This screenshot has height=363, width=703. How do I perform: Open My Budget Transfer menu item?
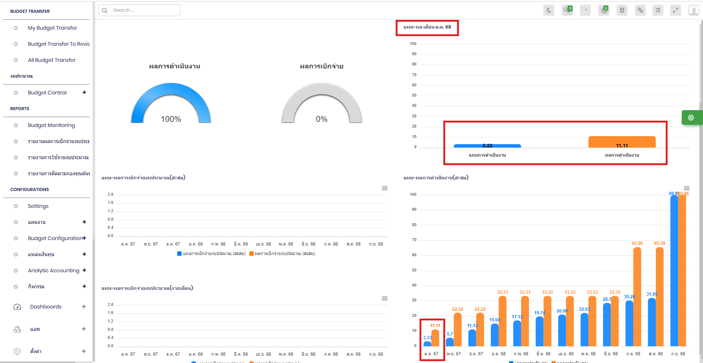pos(52,28)
